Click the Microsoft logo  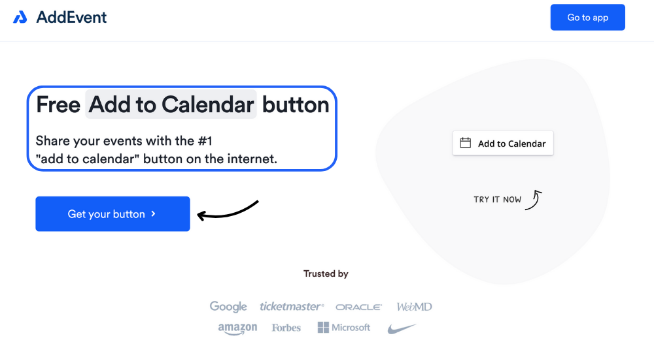click(344, 328)
